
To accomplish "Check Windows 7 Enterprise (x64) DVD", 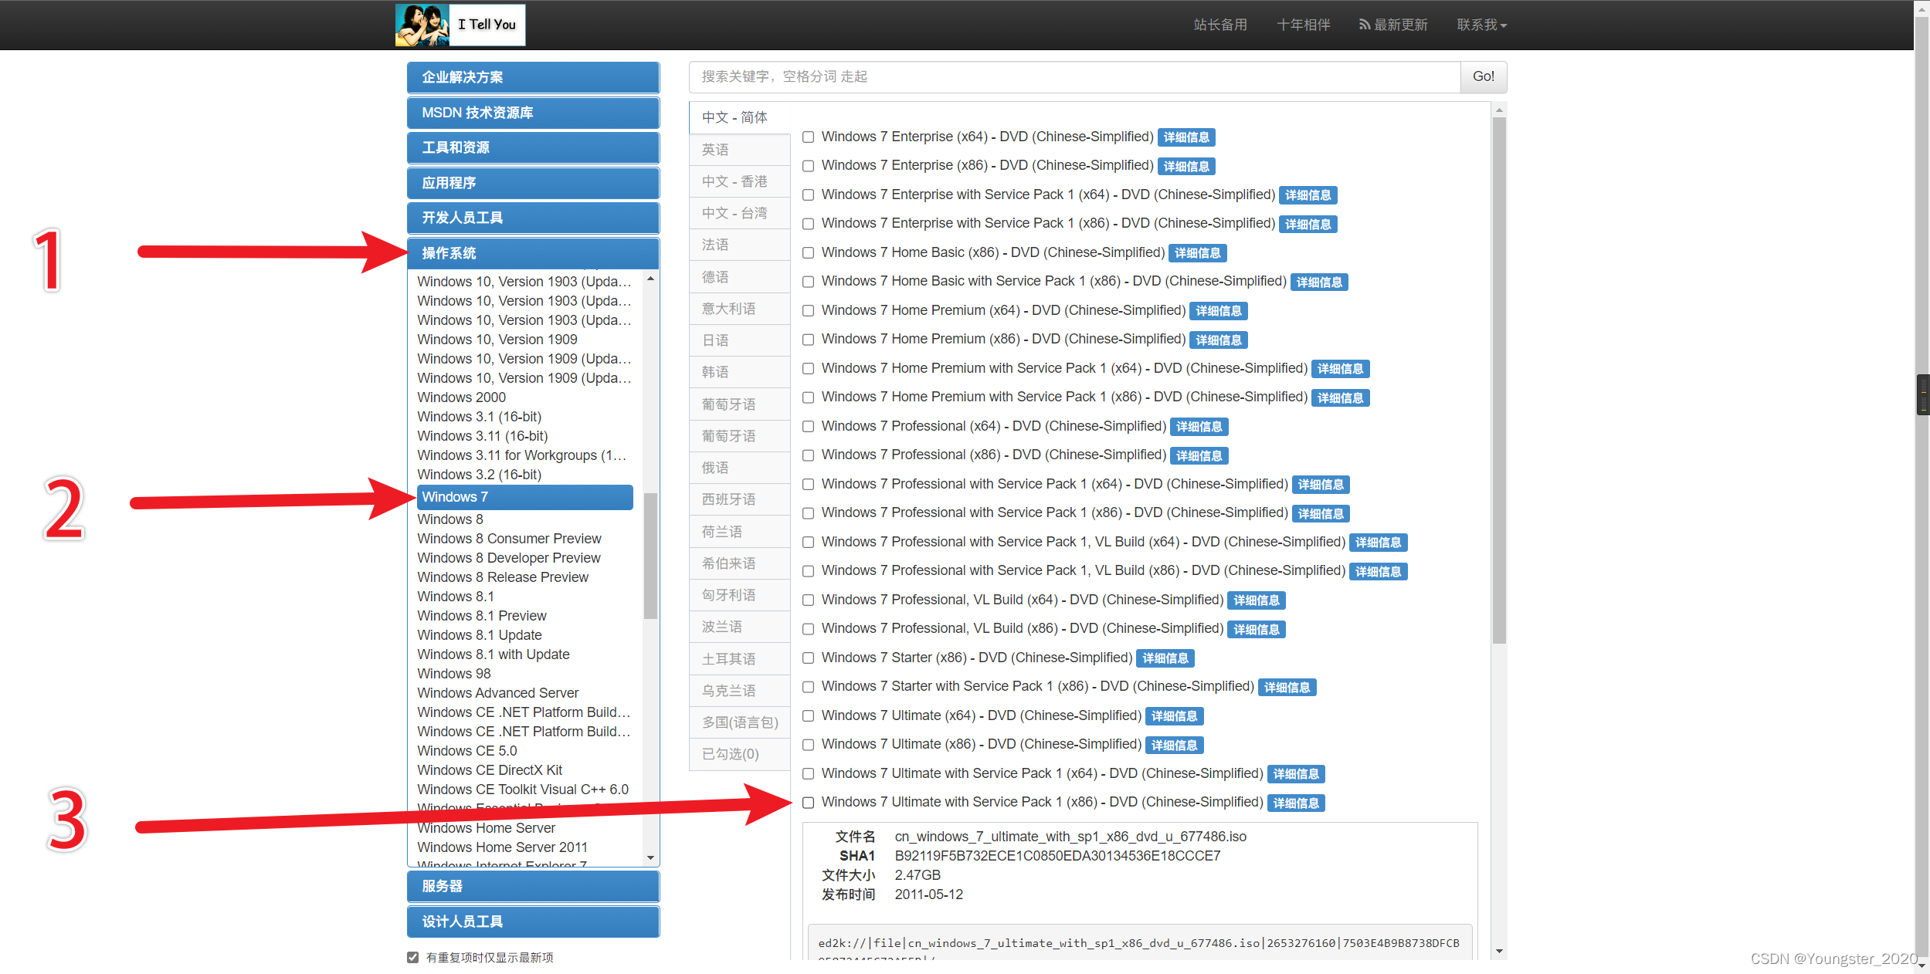I will 808,137.
